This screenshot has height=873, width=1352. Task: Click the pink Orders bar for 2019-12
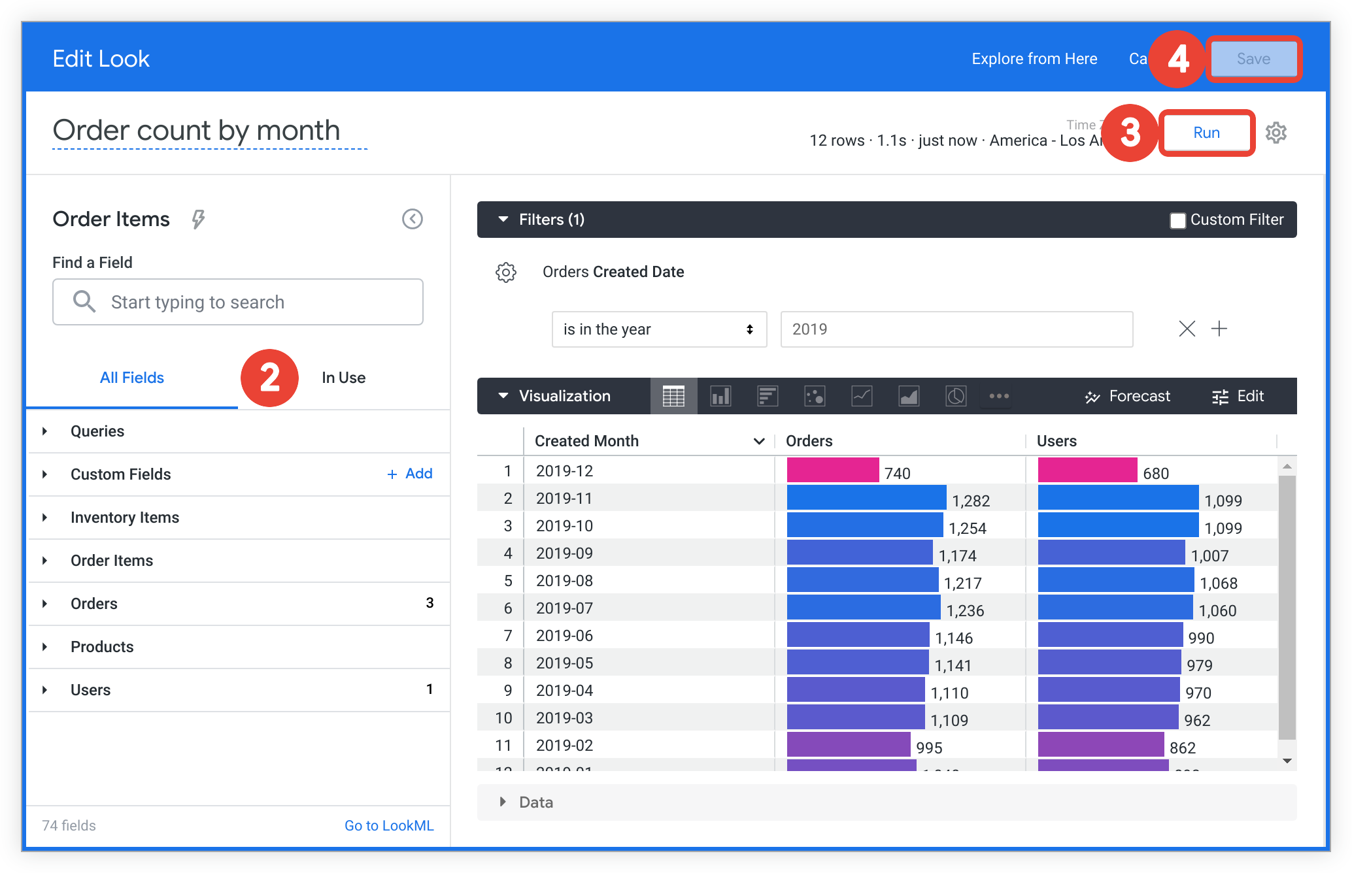(x=833, y=470)
